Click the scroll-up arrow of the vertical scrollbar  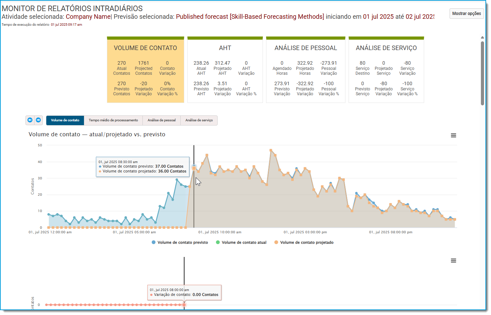pos(482,38)
